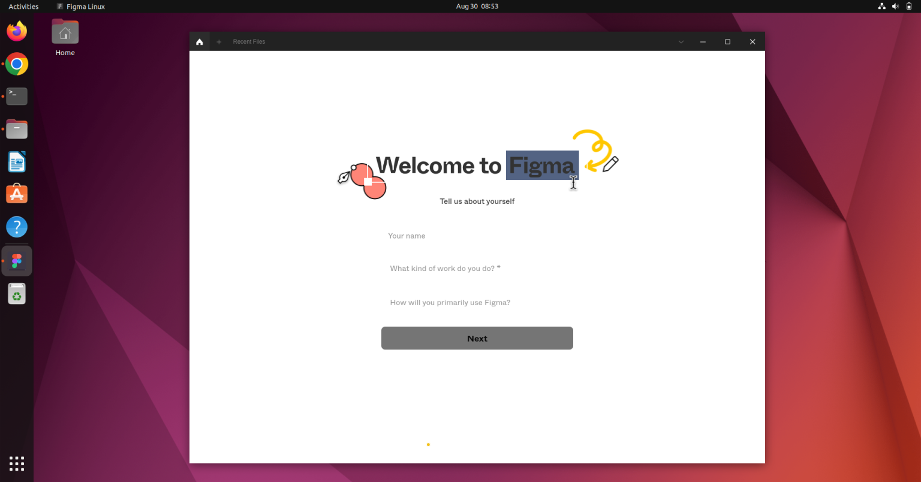Image resolution: width=921 pixels, height=482 pixels.
Task: Open the Show Applications grid
Action: [17, 463]
